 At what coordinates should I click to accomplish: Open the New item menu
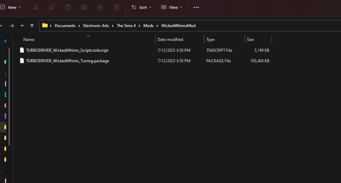(x=11, y=7)
